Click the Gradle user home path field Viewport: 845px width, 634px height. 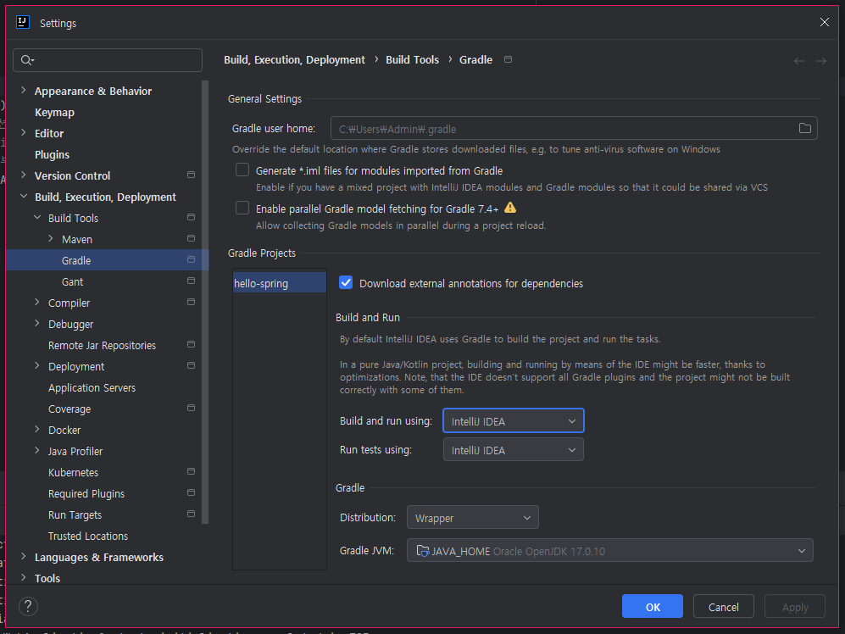563,128
